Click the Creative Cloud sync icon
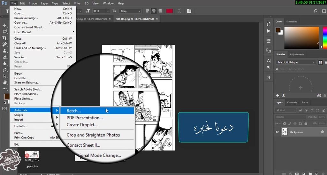This screenshot has width=327, height=175. [319, 96]
